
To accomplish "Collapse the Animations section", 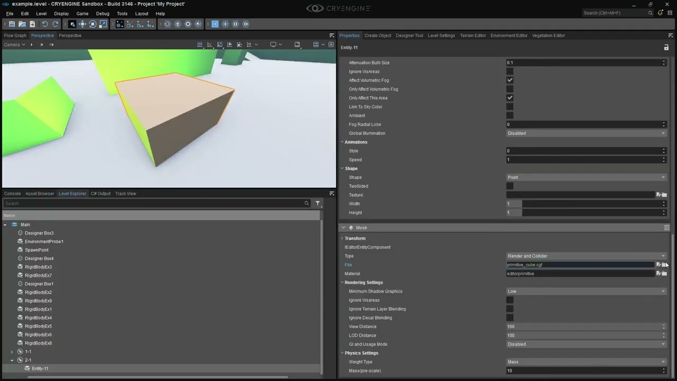I will point(342,142).
